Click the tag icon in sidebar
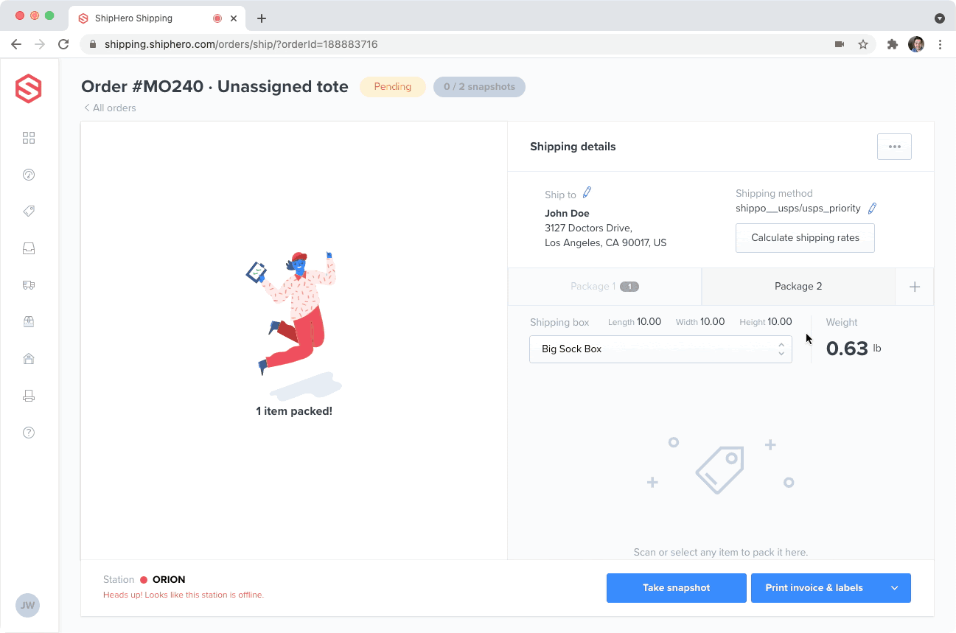Viewport: 956px width, 633px height. click(29, 211)
